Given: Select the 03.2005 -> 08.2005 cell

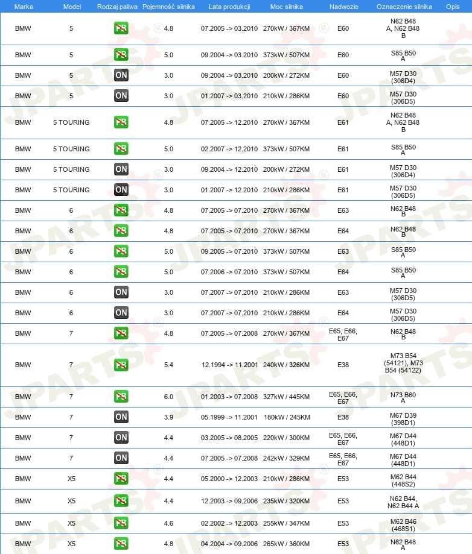Looking at the screenshot, I should (229, 438).
